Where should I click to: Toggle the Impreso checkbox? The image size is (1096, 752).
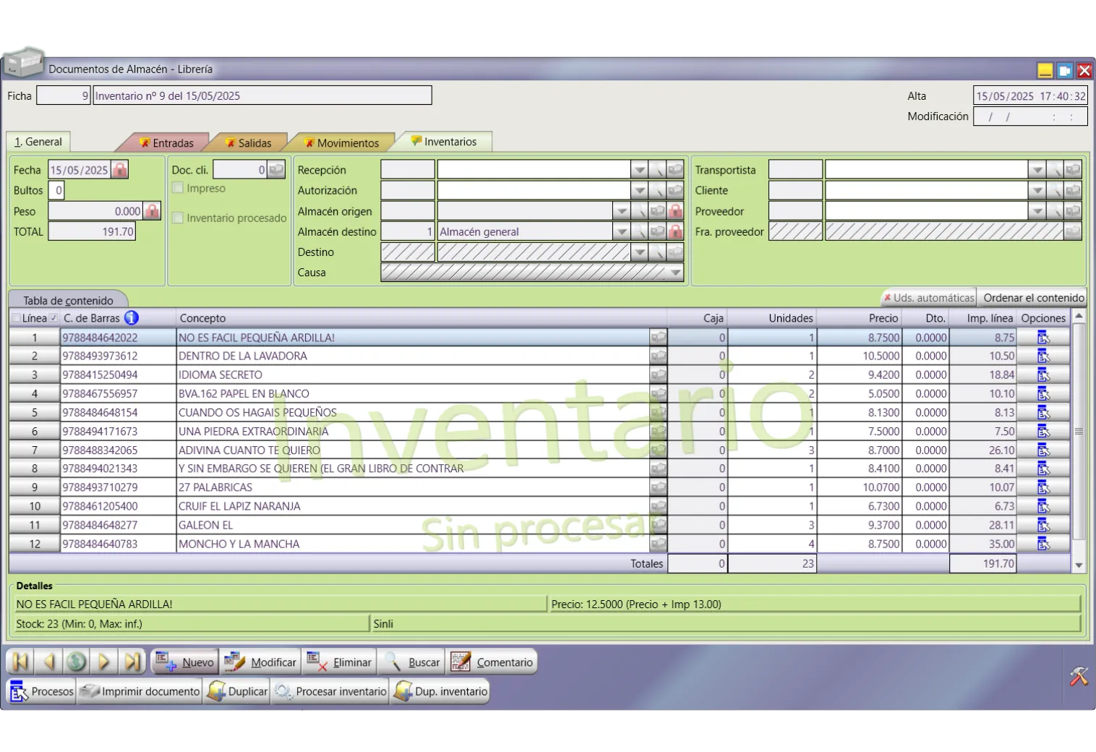(x=178, y=188)
